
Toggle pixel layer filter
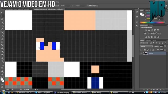tap(151, 43)
